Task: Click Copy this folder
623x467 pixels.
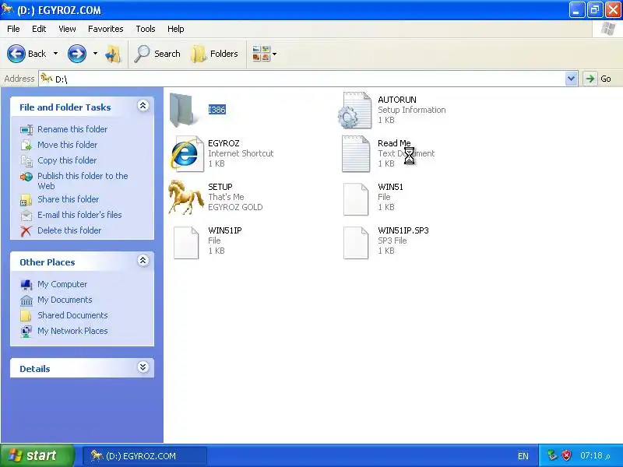Action: [x=67, y=160]
